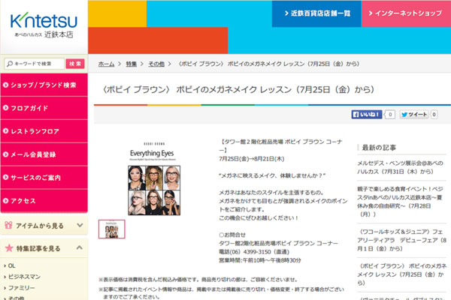Click the pink 検索 button

coord(75,64)
